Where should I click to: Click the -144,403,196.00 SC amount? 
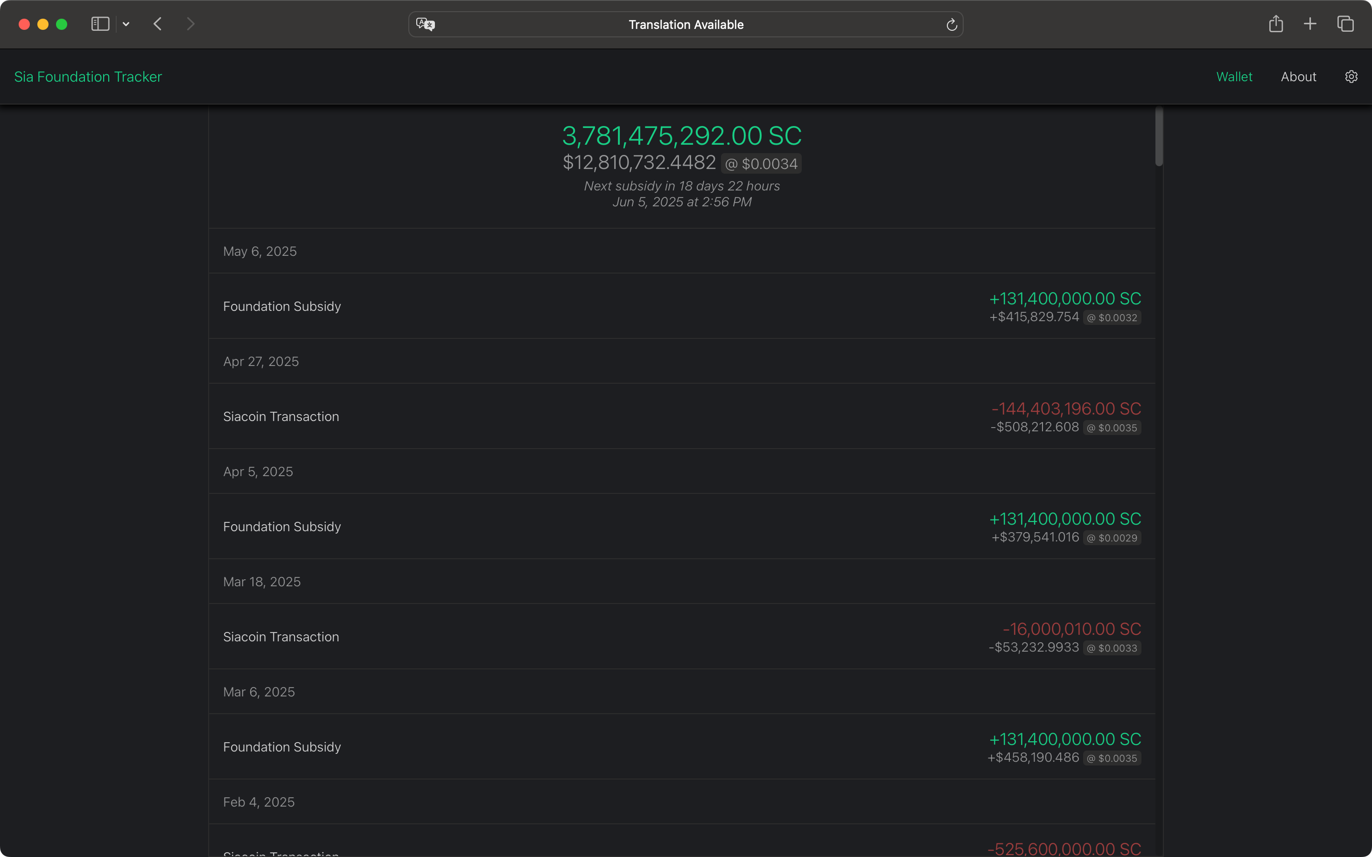point(1066,409)
